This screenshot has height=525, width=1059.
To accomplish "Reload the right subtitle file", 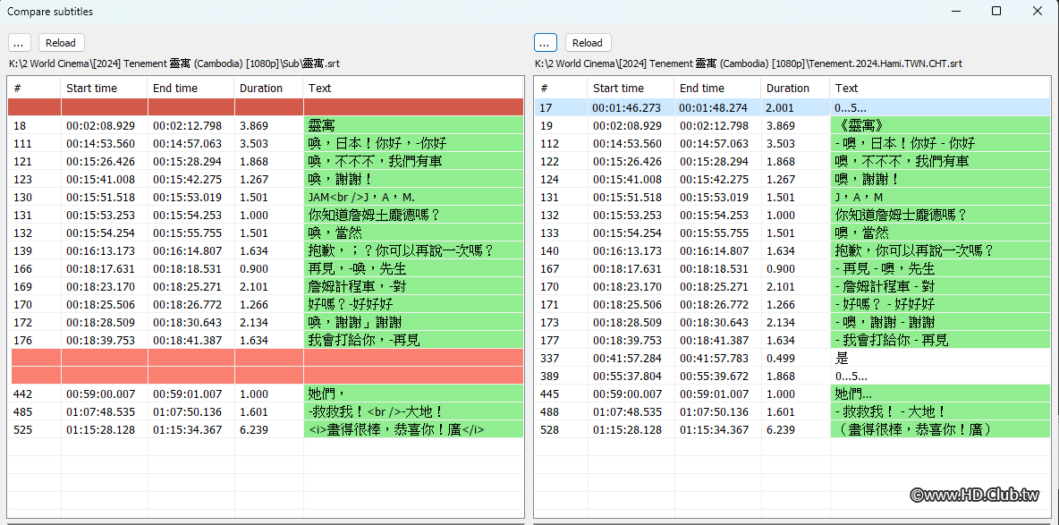I will pyautogui.click(x=588, y=43).
